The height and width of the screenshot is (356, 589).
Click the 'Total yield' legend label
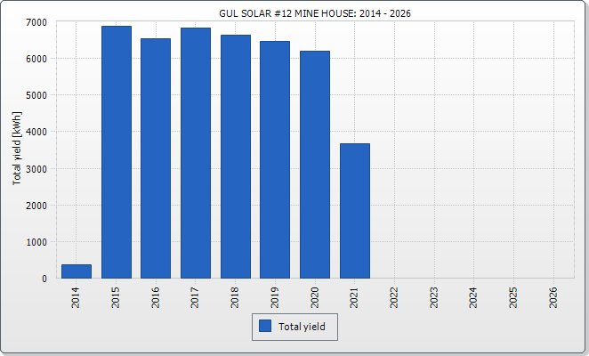(x=302, y=327)
